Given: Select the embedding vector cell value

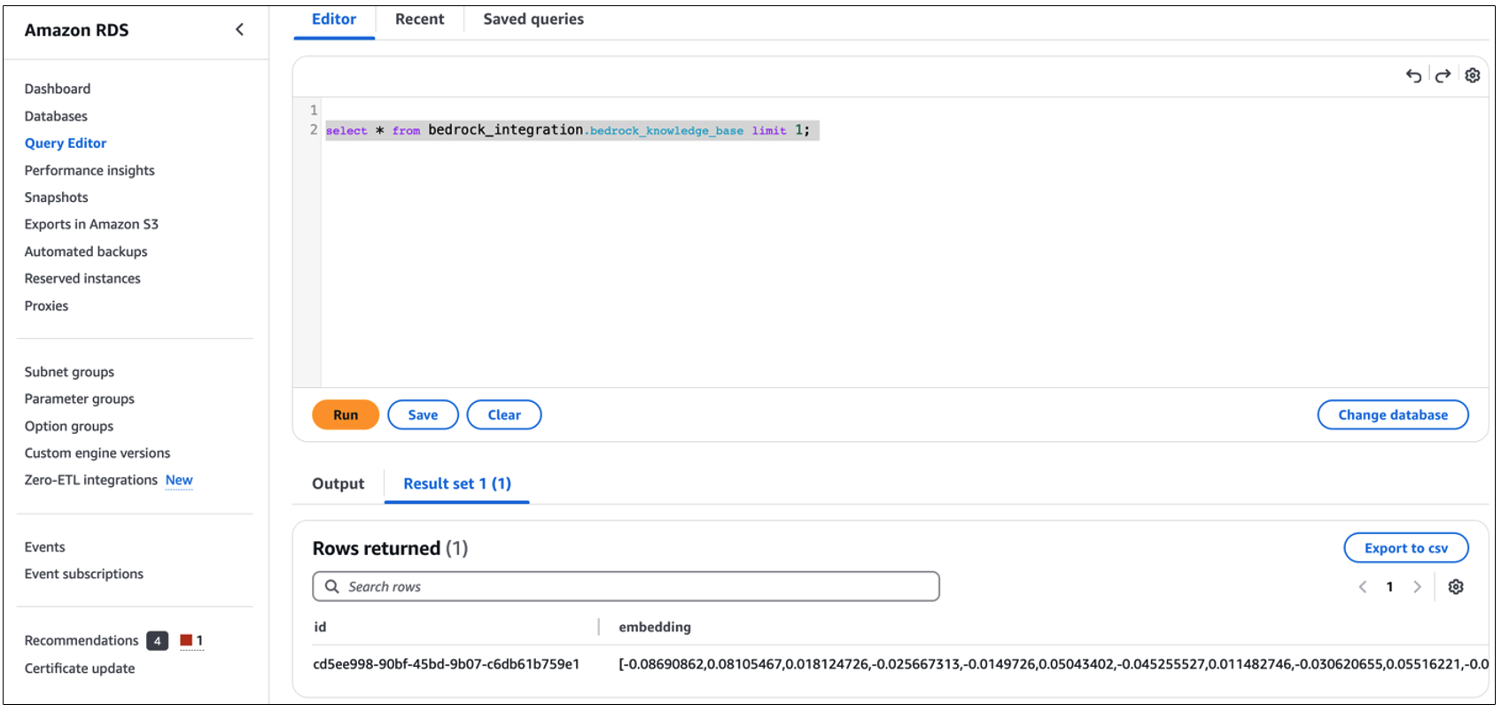Looking at the screenshot, I should (1054, 664).
